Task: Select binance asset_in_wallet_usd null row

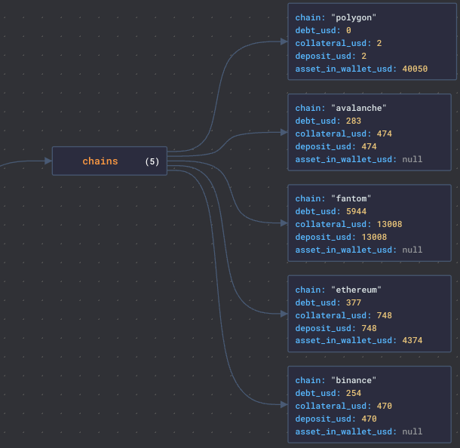Action: [359, 431]
